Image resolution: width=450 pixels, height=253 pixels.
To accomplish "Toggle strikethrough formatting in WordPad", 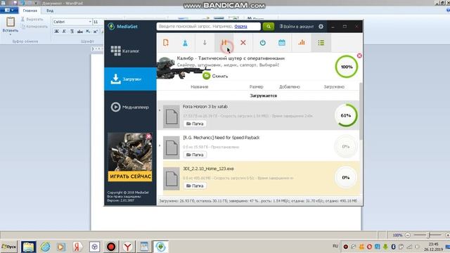I will coord(80,31).
